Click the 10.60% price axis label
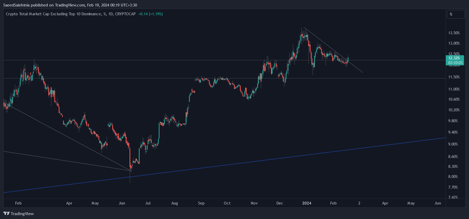Screen dimensions: 469x219 pyautogui.click(x=454, y=99)
